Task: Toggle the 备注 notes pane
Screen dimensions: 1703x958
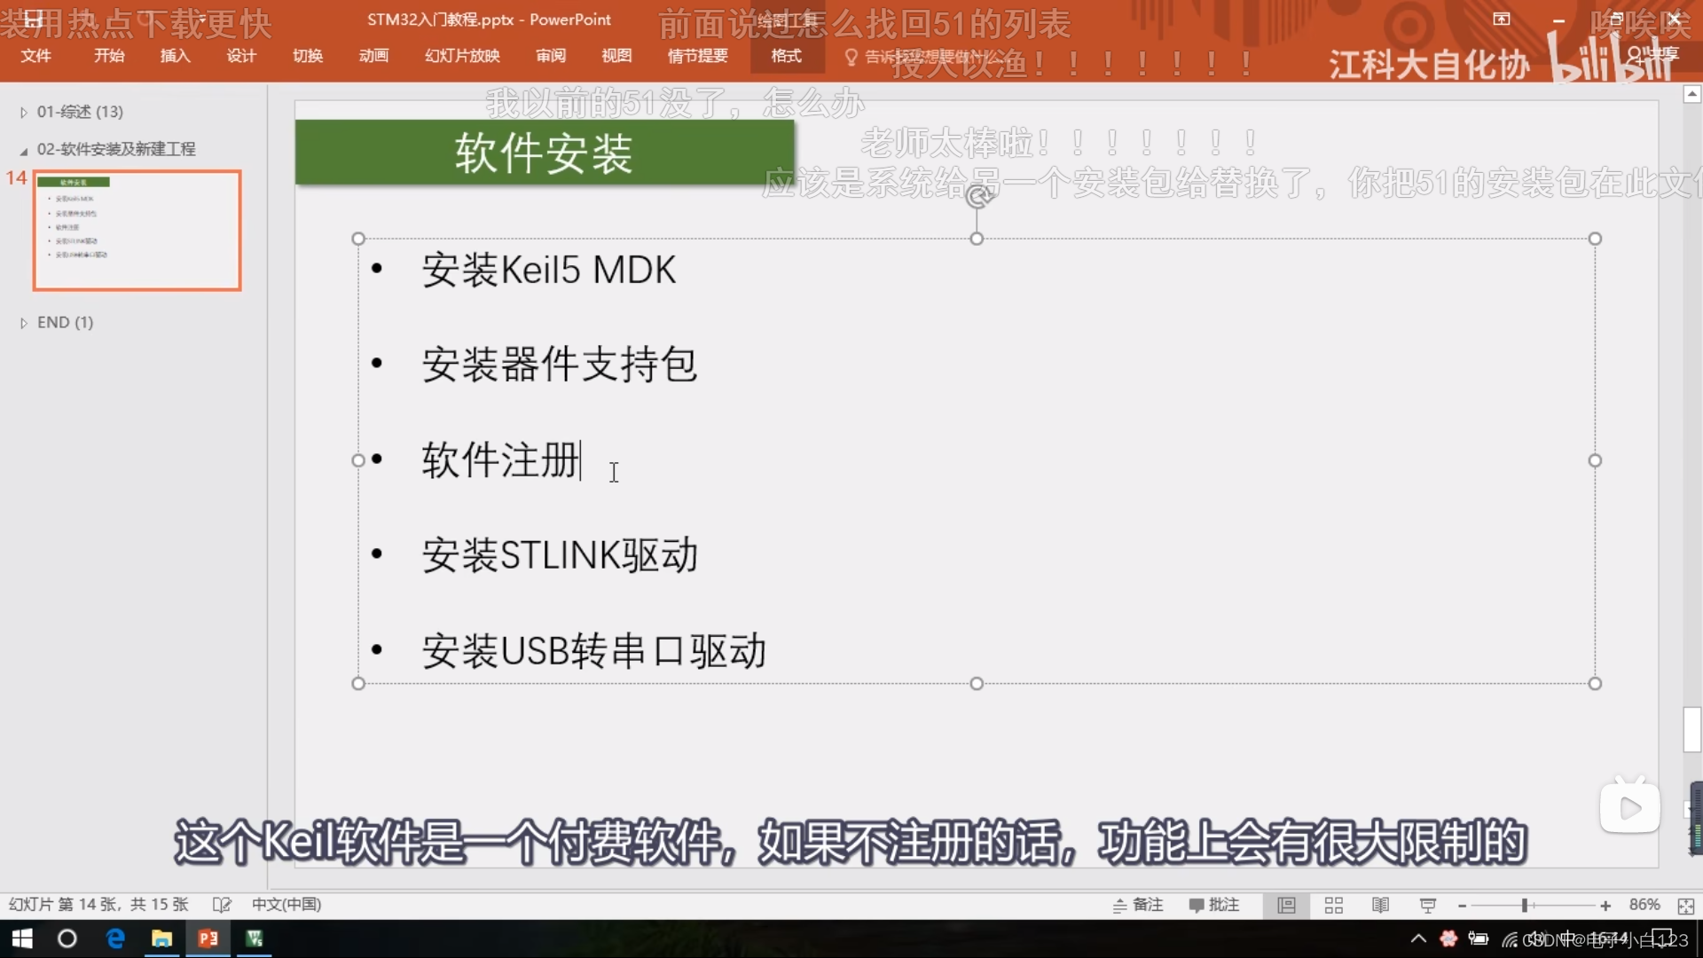Action: tap(1138, 905)
